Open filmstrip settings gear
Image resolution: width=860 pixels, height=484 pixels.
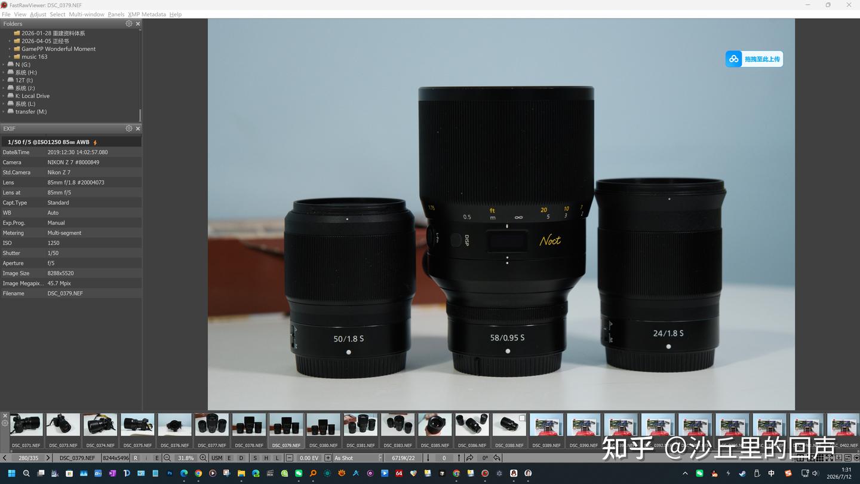pos(5,423)
